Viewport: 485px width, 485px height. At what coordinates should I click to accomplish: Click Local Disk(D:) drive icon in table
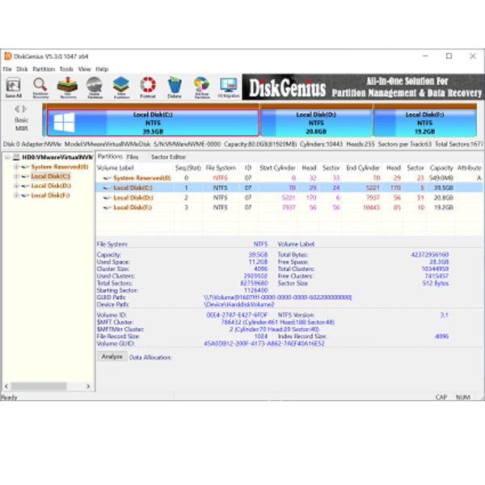click(107, 198)
